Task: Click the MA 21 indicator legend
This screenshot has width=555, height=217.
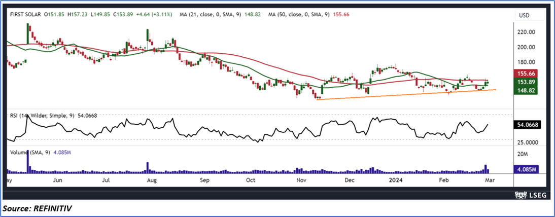Action: point(220,15)
